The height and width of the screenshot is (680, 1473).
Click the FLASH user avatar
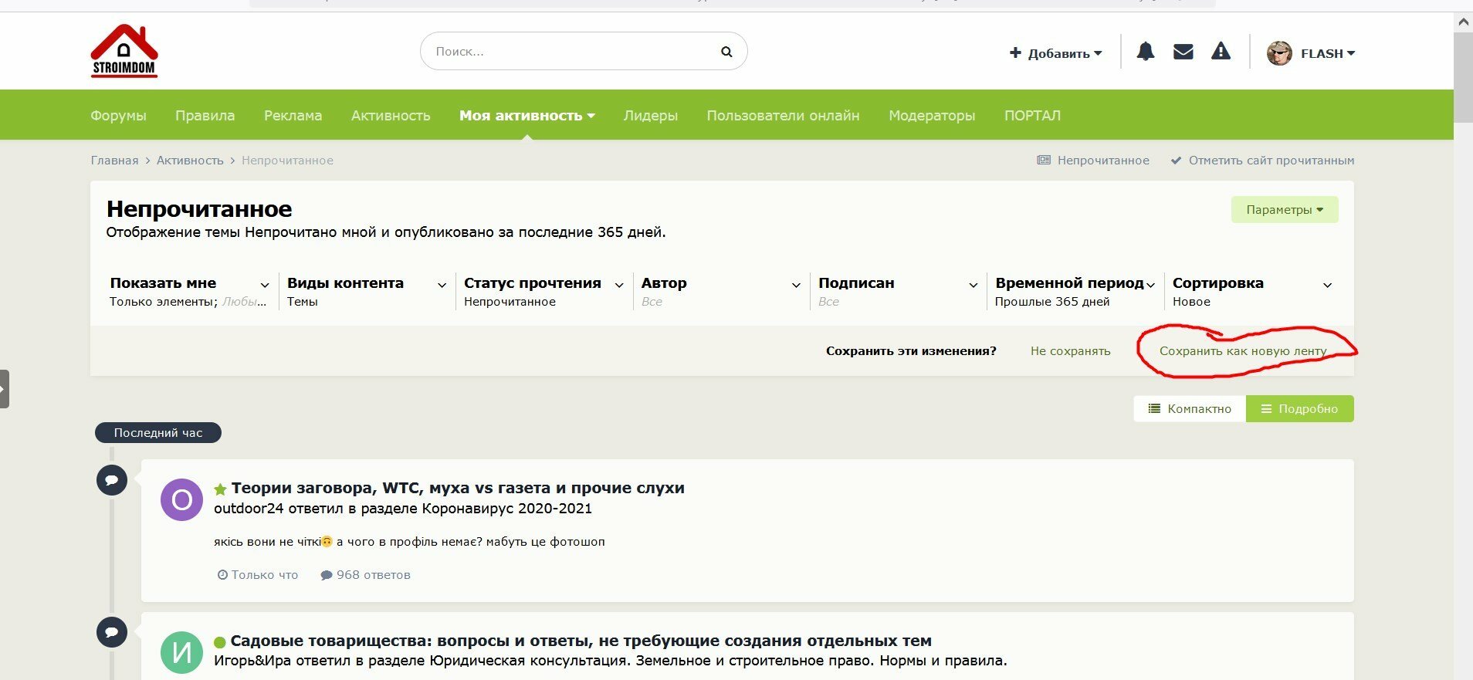(x=1279, y=53)
